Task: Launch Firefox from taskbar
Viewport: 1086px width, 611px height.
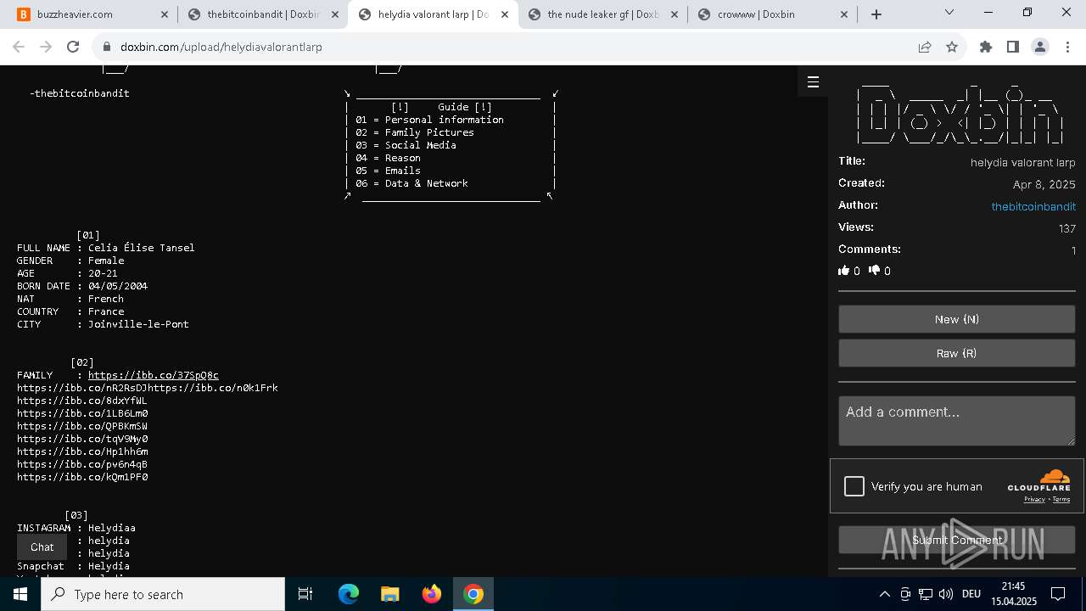Action: [x=431, y=594]
